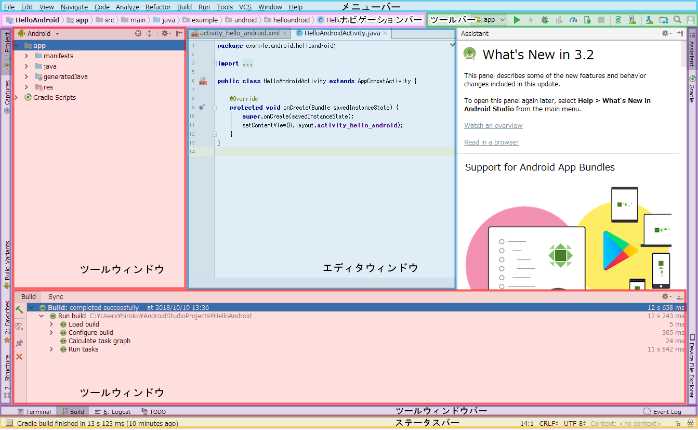698x430 pixels.
Task: Sync project with Gradle files icon
Action: pos(618,20)
